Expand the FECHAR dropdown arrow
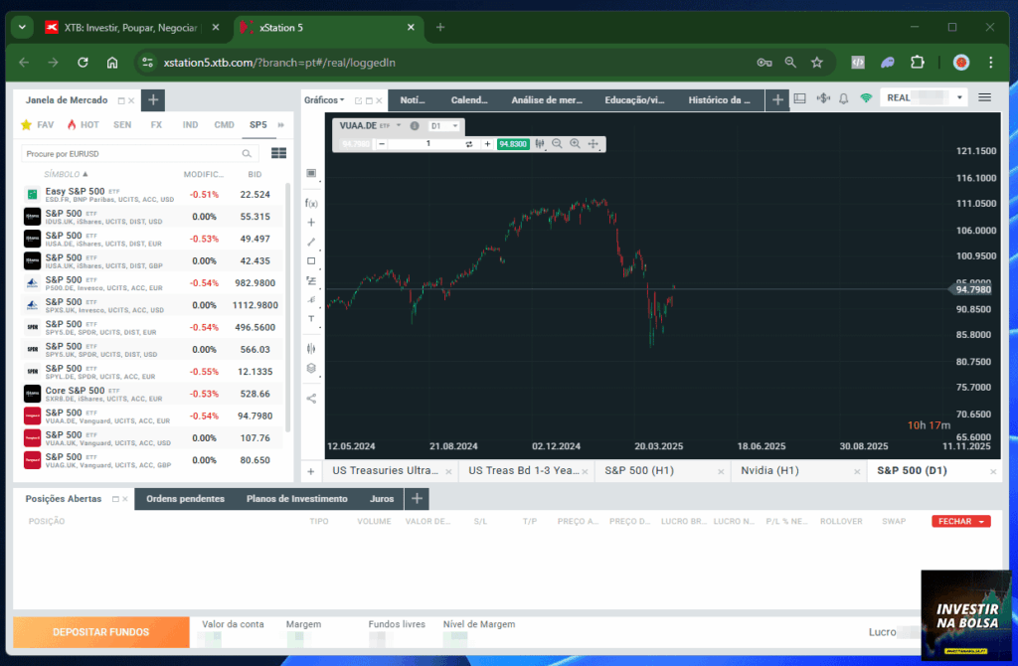The width and height of the screenshot is (1018, 666). click(981, 521)
